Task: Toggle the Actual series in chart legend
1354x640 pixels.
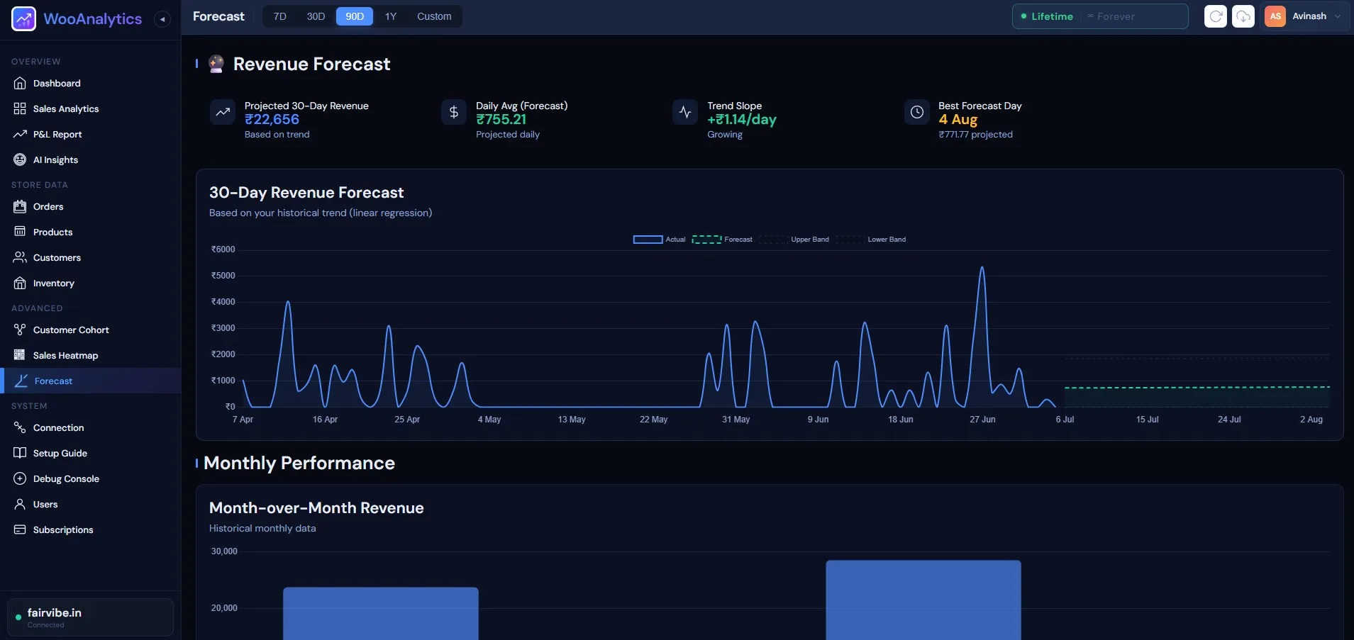Action: 659,240
